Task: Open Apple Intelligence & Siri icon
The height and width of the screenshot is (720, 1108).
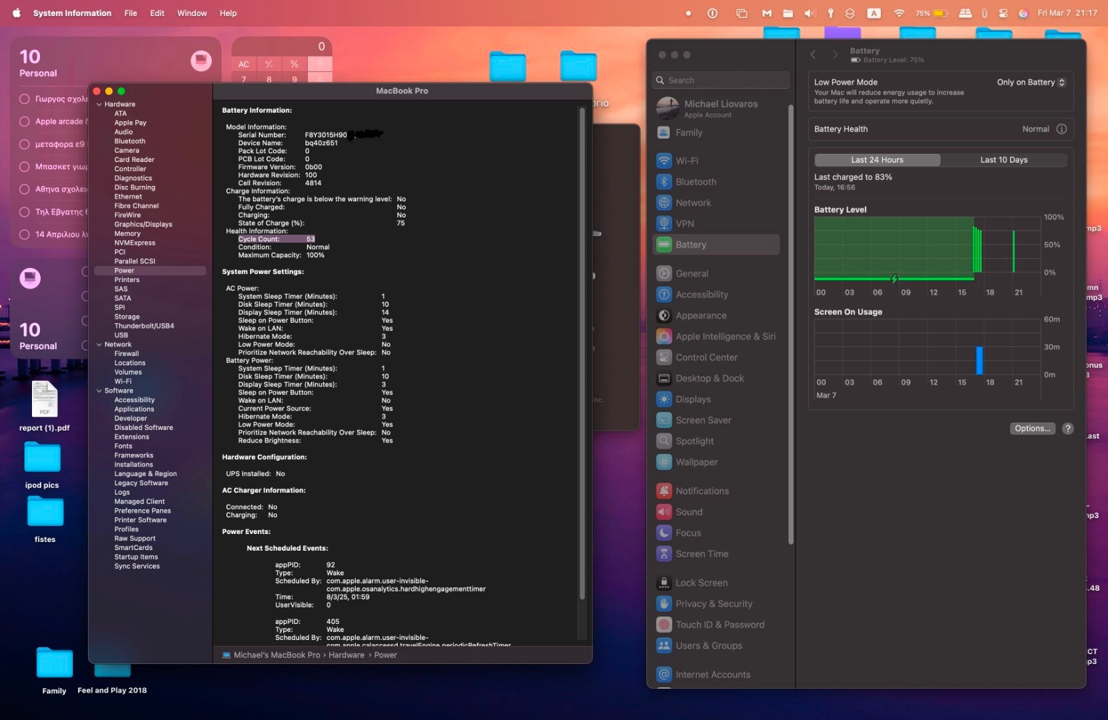Action: pyautogui.click(x=664, y=337)
